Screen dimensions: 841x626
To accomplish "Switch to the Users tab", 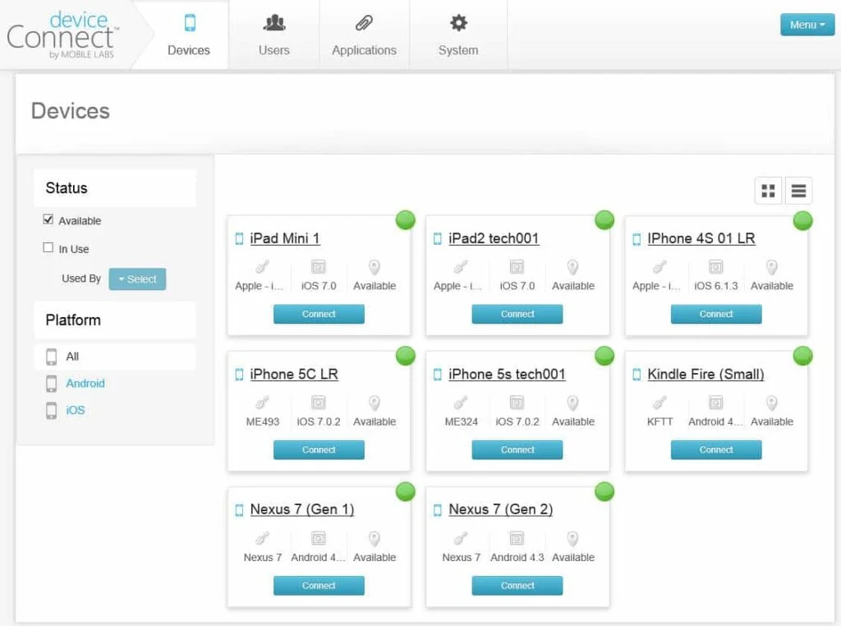I will pyautogui.click(x=274, y=35).
